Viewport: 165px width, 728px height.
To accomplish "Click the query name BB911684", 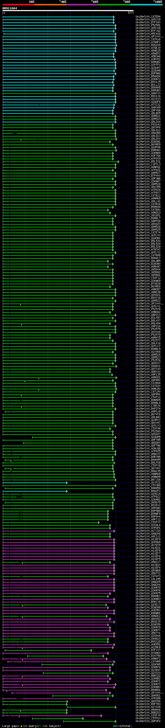I will [10, 8].
